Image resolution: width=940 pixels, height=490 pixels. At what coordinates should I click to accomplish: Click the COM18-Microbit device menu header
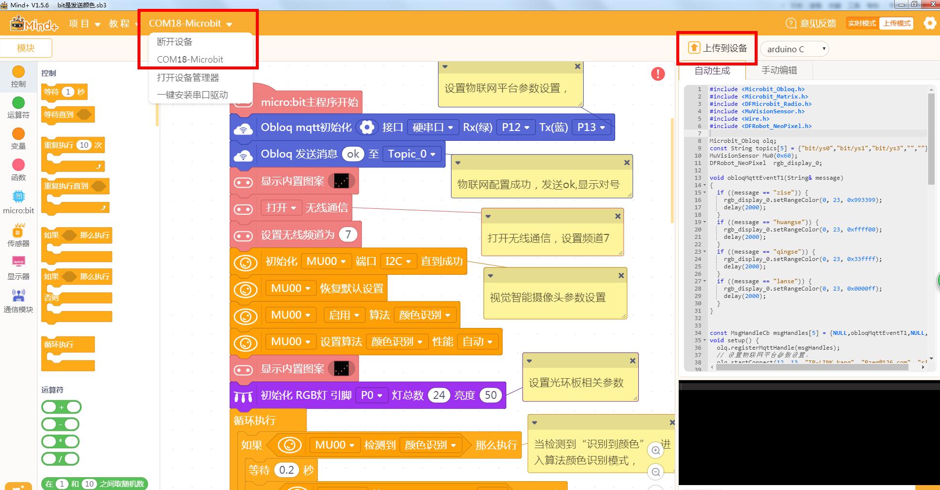pos(190,23)
